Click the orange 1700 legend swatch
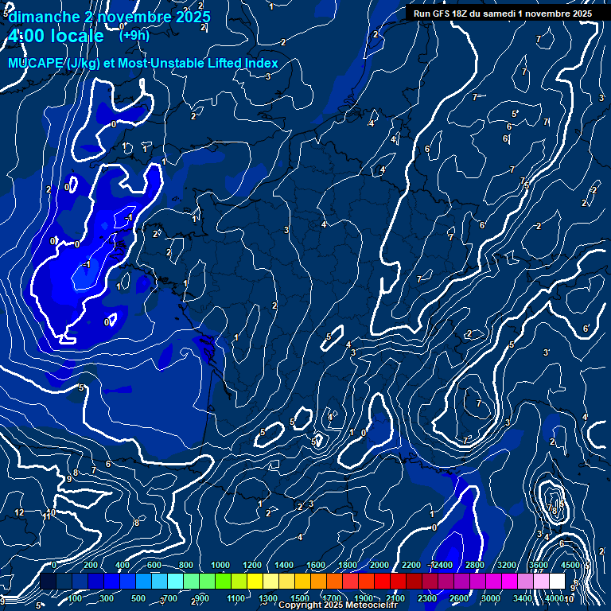Screen dimensions: 611x611 click(334, 582)
